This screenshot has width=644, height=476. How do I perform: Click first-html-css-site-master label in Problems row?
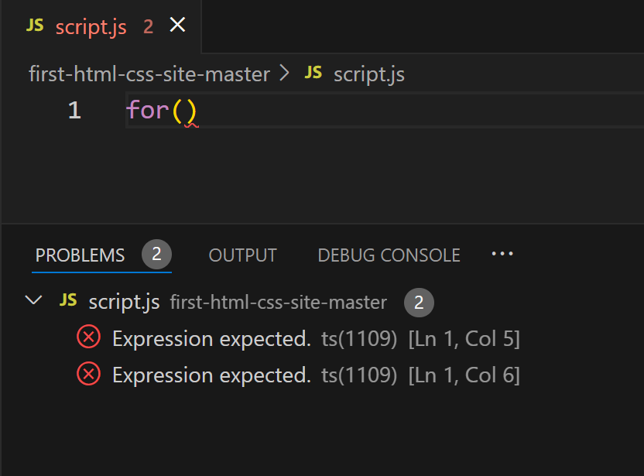(279, 303)
